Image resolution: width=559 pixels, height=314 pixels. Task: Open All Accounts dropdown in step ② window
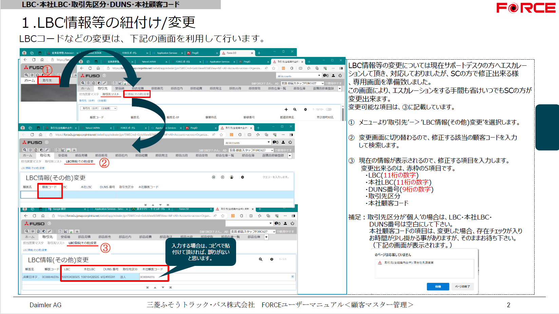click(248, 143)
